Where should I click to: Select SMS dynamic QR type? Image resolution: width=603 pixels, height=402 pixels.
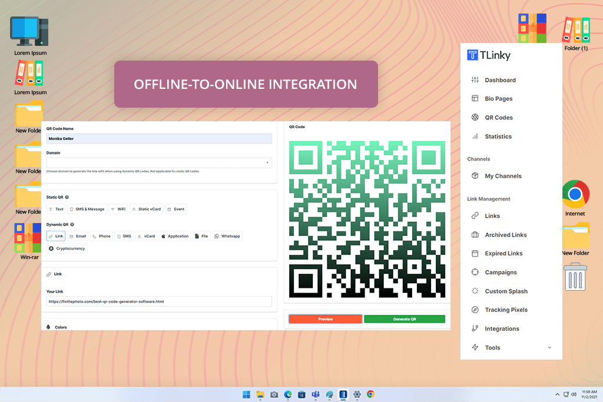(124, 236)
